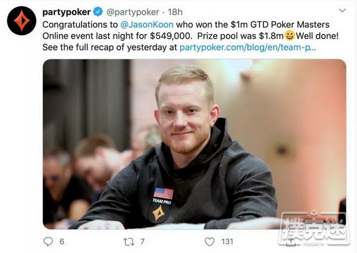Open the share icon under the watermark
357x253 pixels.
(x=291, y=242)
